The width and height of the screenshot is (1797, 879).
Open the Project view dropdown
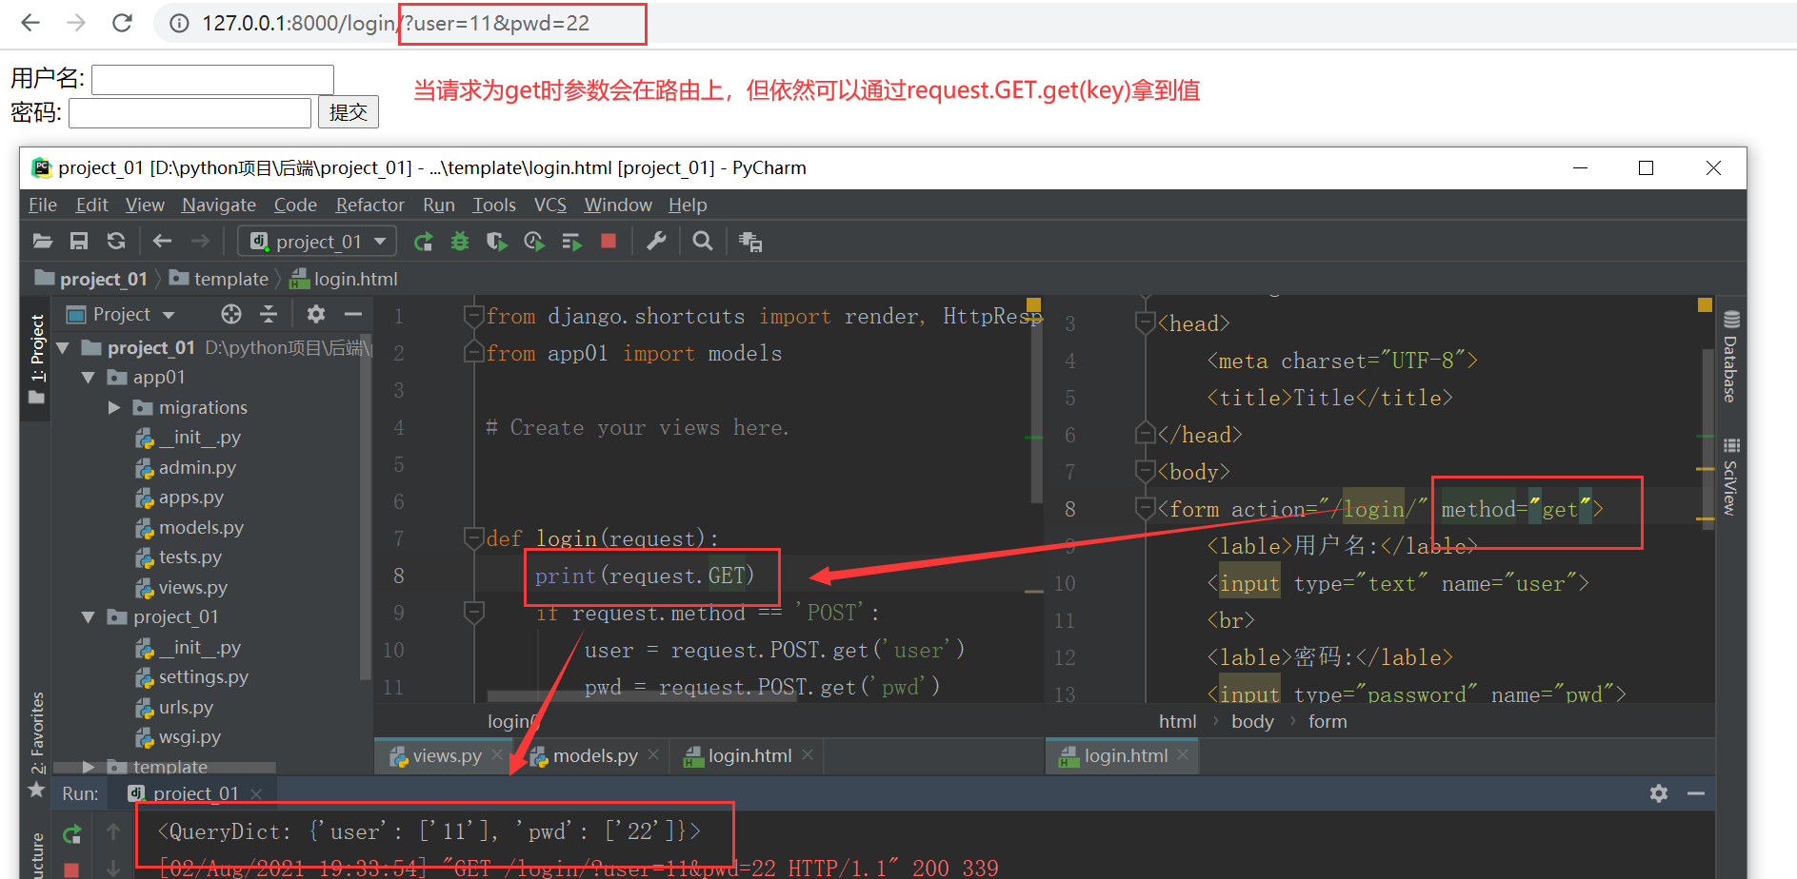coord(120,314)
